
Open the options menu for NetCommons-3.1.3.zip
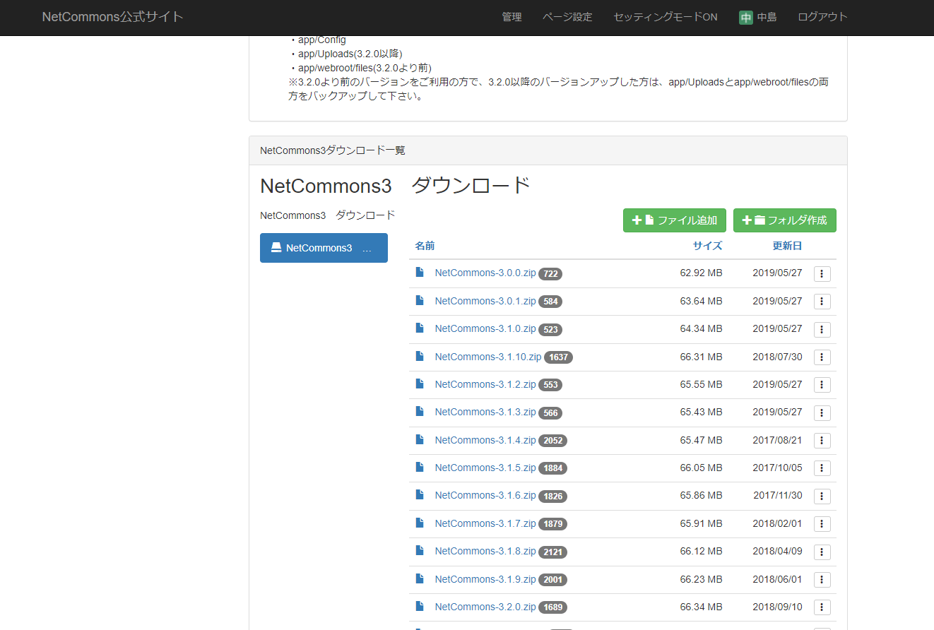pos(822,412)
